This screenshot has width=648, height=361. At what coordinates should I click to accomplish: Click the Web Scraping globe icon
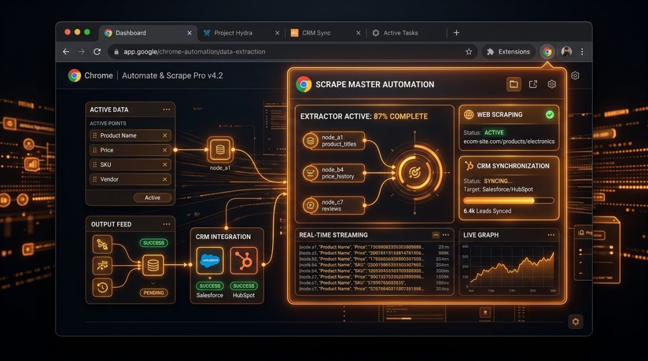(x=468, y=115)
